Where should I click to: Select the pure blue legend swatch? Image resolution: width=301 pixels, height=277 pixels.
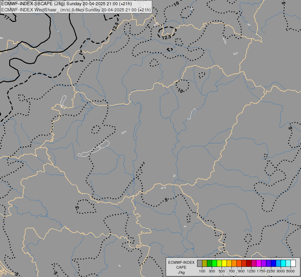pos(274,263)
